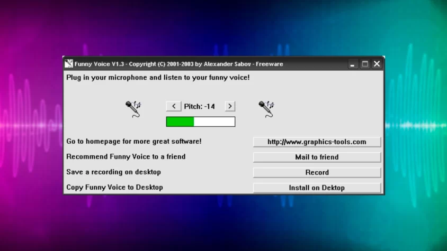Viewport: 447px width, 251px height.
Task: Click 'Save a recording on desktop' text
Action: click(x=113, y=172)
